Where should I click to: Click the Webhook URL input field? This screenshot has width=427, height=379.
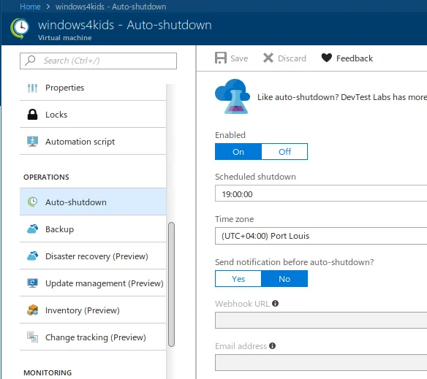pos(321,321)
